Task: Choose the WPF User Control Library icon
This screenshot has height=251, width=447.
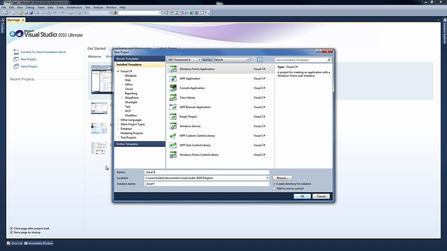Action: [173, 145]
